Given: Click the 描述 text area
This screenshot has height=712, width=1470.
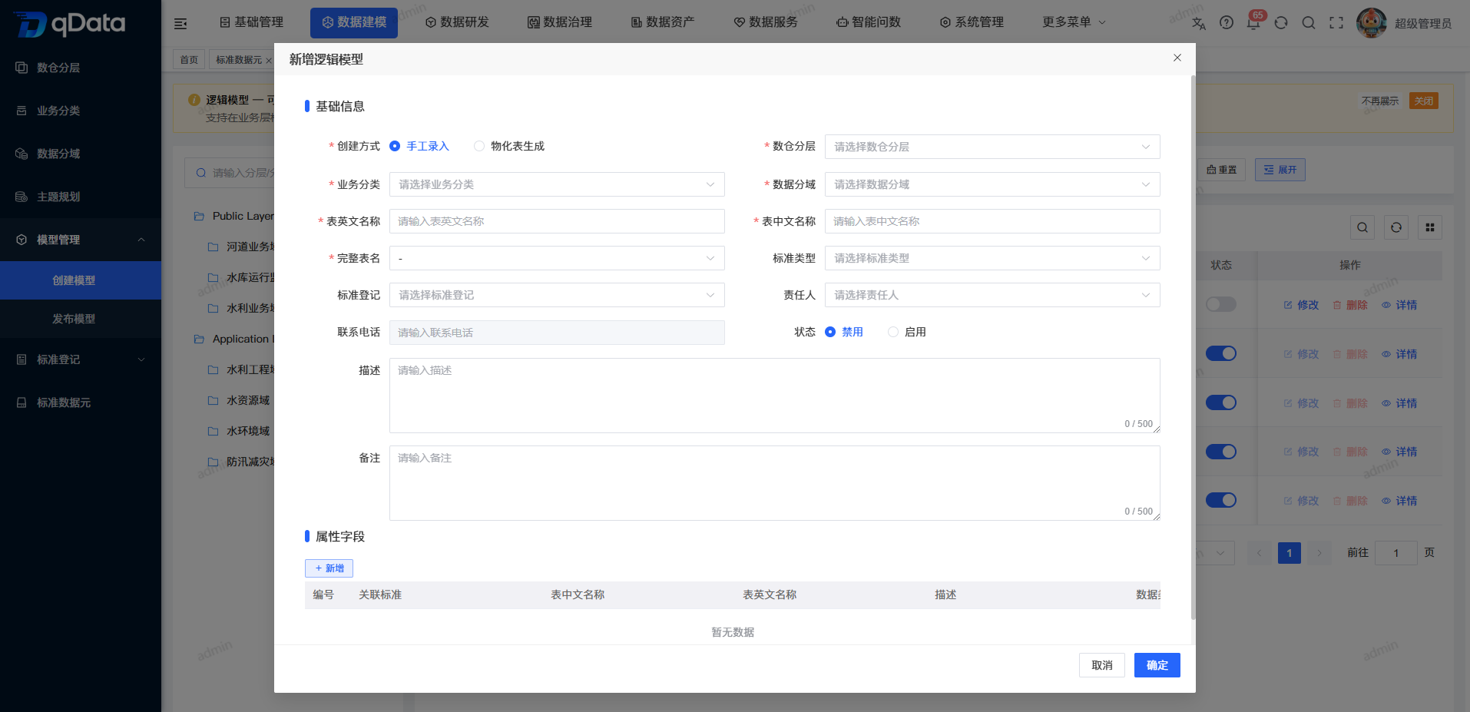Looking at the screenshot, I should (x=774, y=396).
